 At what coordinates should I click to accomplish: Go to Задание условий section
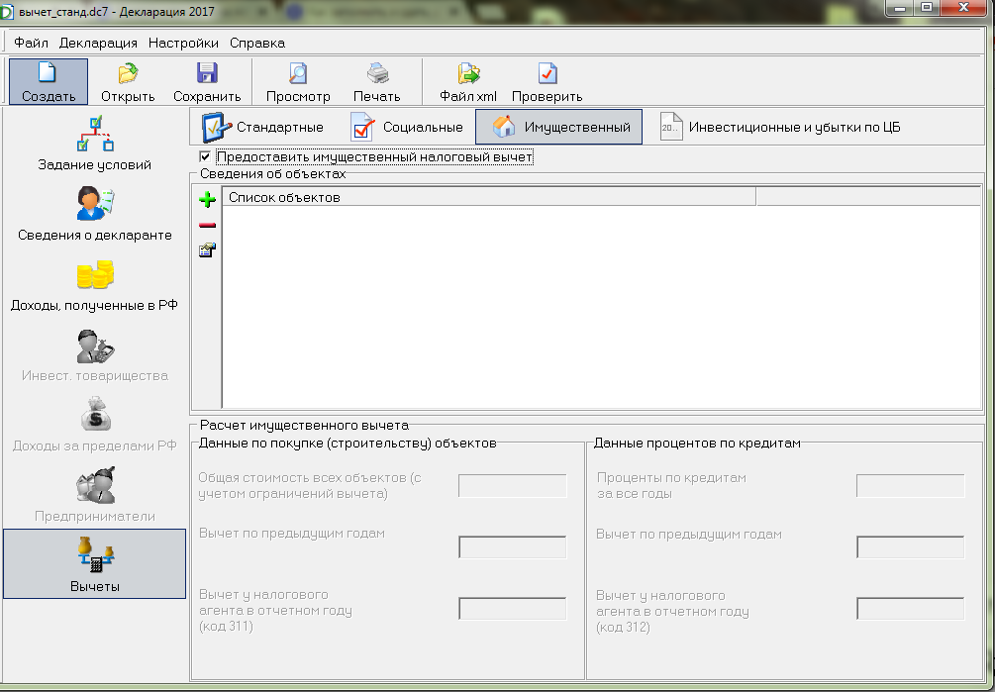coord(95,144)
